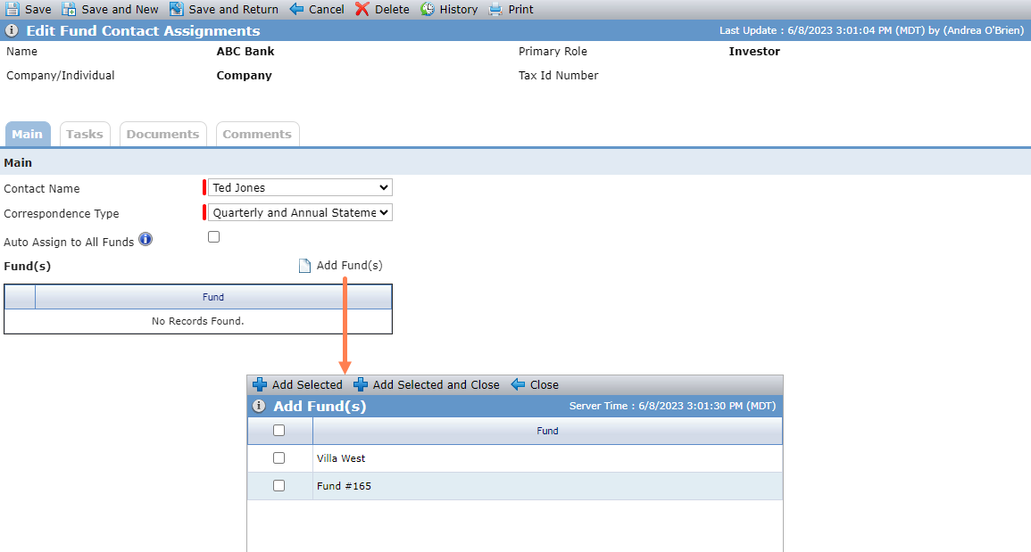Click the Company value text
Viewport: 1031px width, 552px height.
tap(244, 76)
